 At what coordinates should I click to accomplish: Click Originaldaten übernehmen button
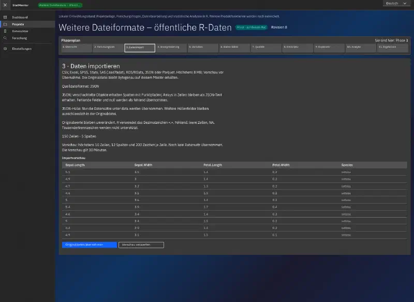pos(89,245)
